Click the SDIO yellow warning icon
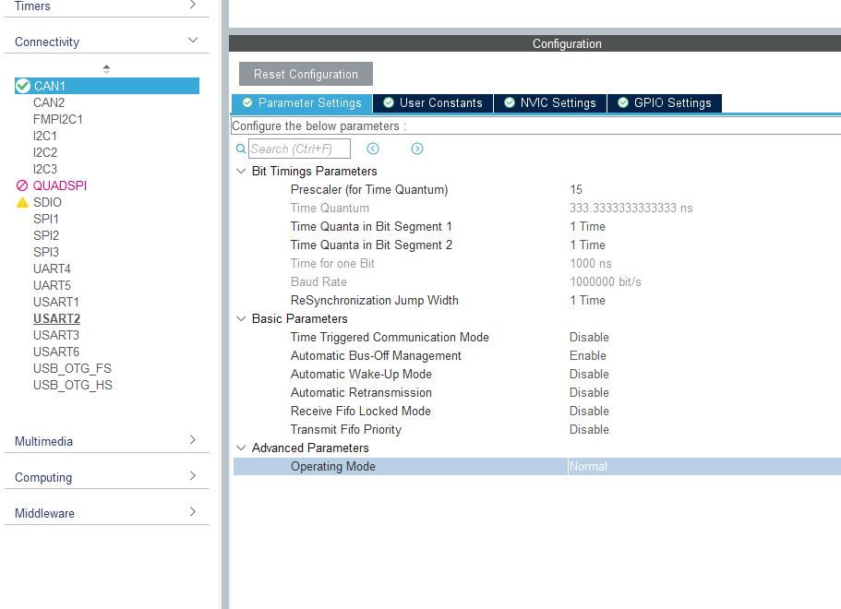The image size is (841, 609). 22,202
